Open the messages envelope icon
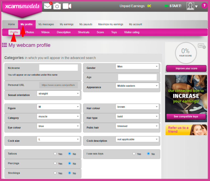The image size is (210, 181). tap(48, 6)
